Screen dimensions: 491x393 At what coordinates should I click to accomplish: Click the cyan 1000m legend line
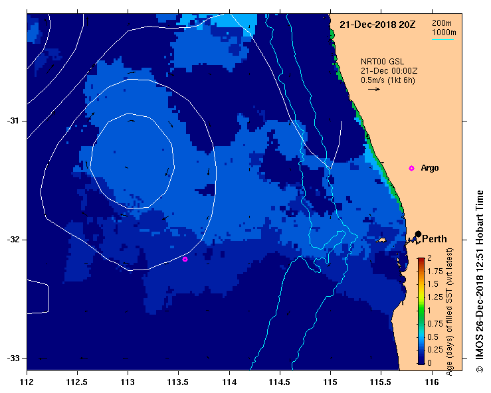click(442, 39)
